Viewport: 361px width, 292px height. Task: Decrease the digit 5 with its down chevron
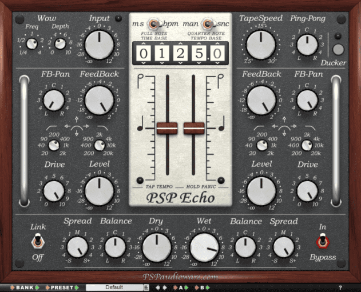[199, 63]
